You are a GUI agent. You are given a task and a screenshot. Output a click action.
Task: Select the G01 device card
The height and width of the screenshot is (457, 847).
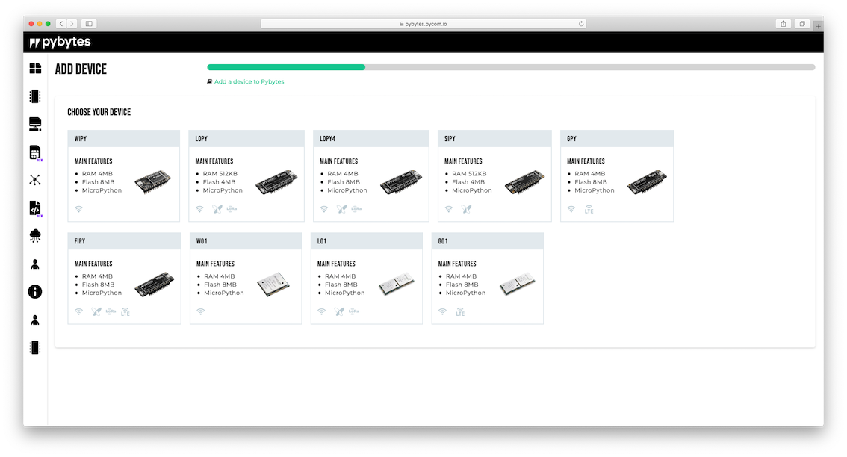coord(487,279)
